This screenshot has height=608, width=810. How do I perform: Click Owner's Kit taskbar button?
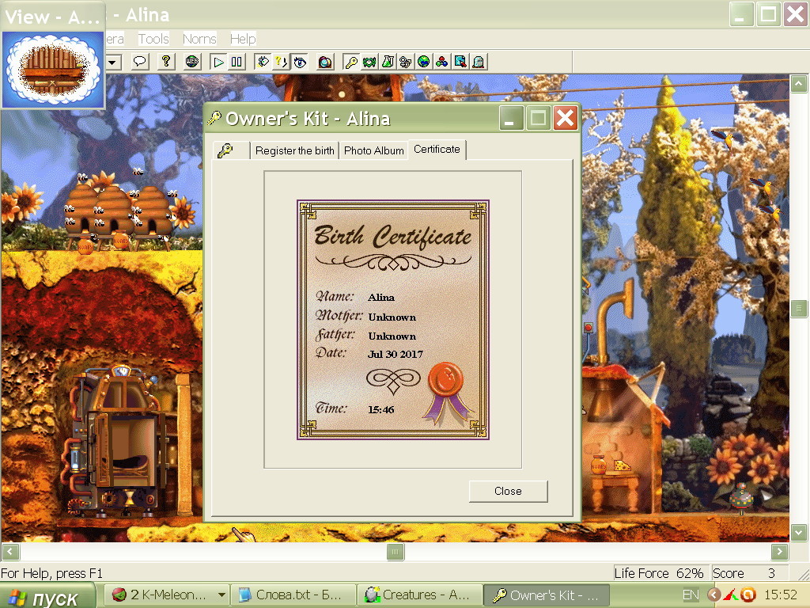546,595
